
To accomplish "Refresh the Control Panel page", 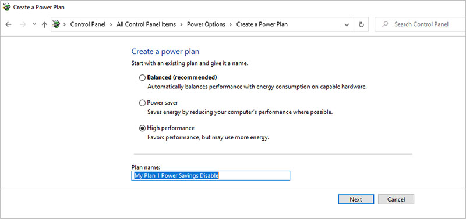I will click(x=361, y=24).
